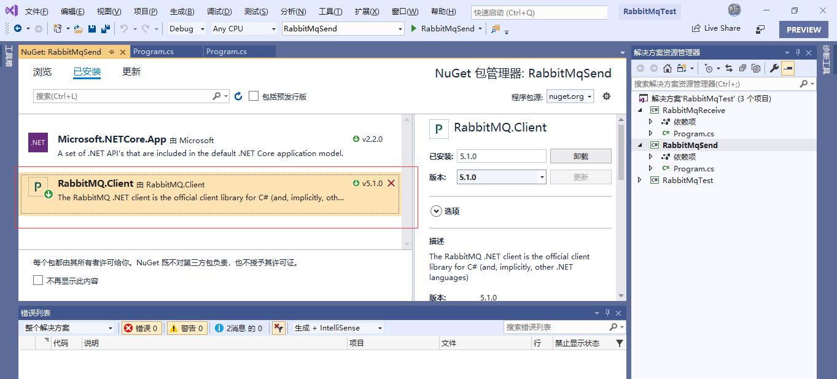Expand the Options section chevron
The height and width of the screenshot is (379, 837).
(x=436, y=211)
